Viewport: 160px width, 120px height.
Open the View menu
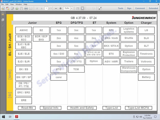[12, 4]
